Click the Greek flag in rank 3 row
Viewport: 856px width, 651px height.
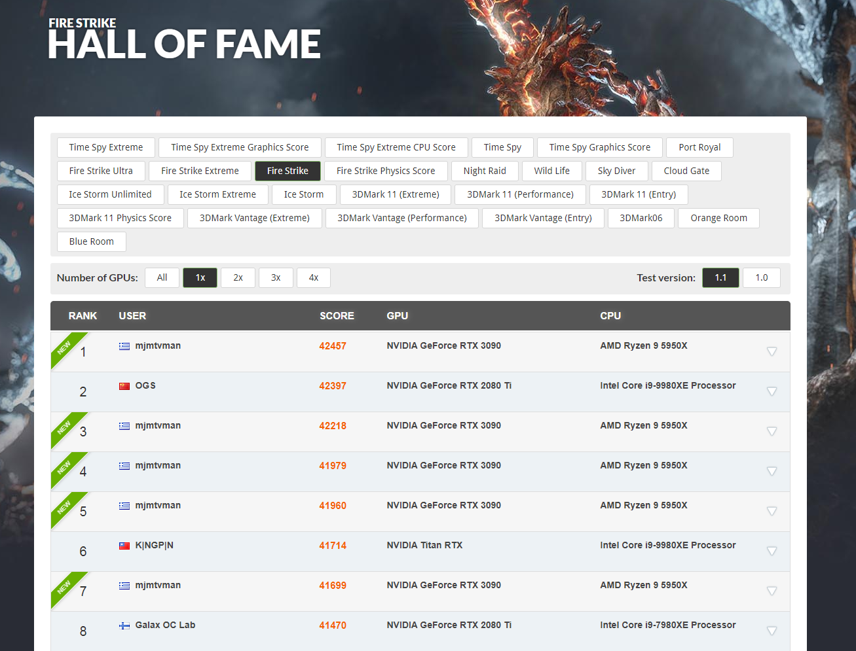[124, 426]
